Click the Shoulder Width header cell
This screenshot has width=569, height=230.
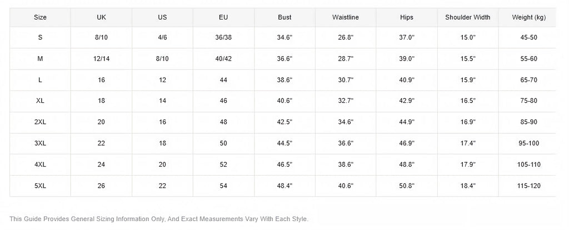pos(468,17)
